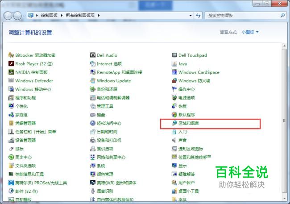This screenshot has height=204, width=290.
Task: Open 邮件 (32 位) link
Action: tap(27, 191)
